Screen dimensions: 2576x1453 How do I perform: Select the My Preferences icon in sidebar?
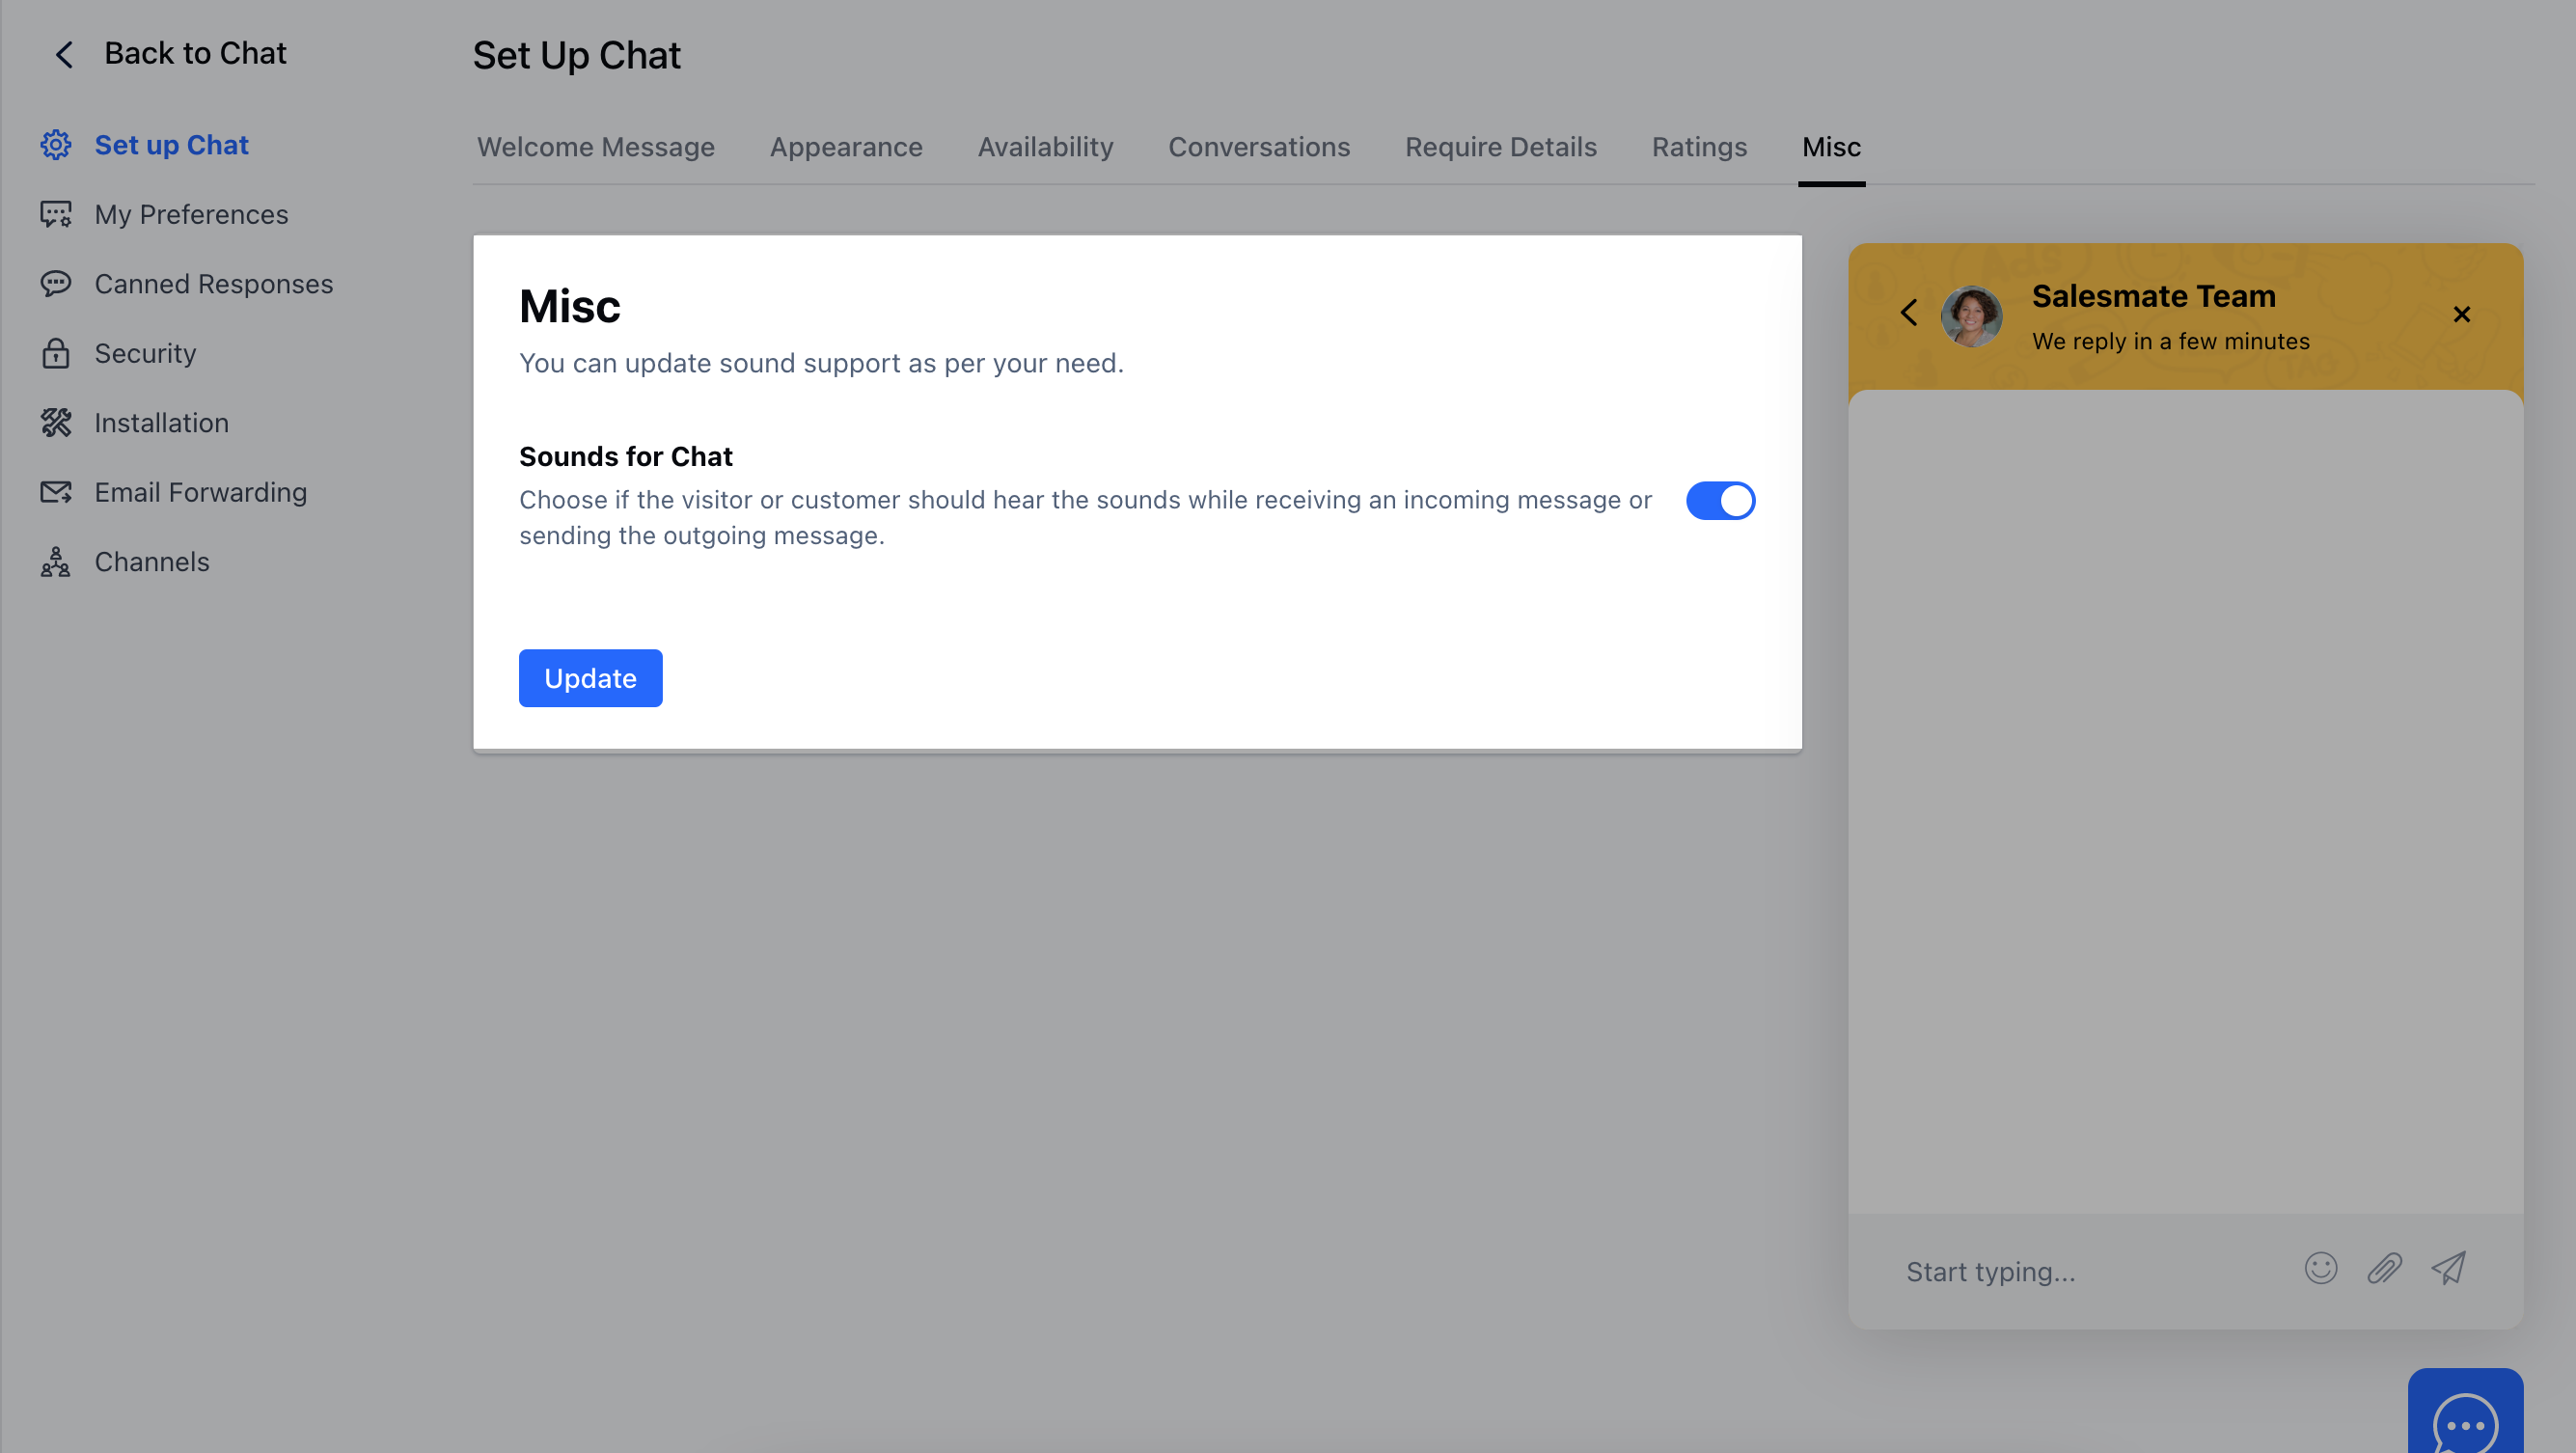tap(56, 214)
